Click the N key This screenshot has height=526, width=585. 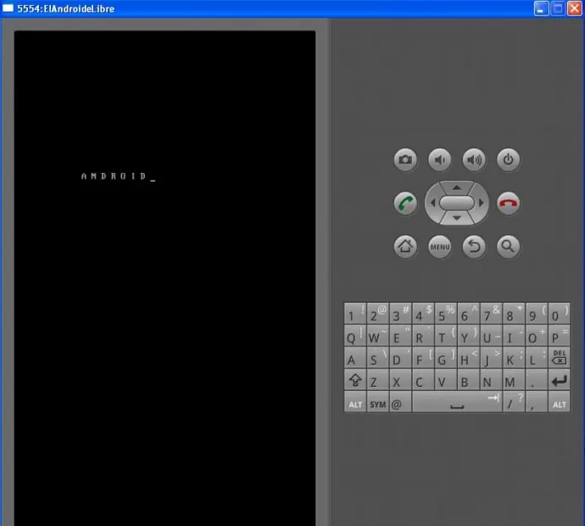coord(492,380)
